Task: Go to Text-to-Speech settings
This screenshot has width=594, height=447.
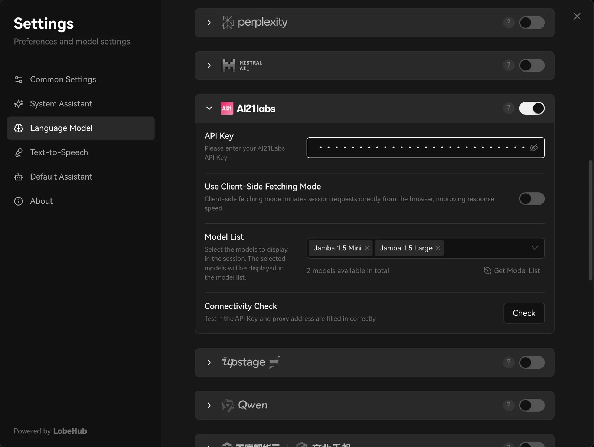Action: tap(59, 152)
